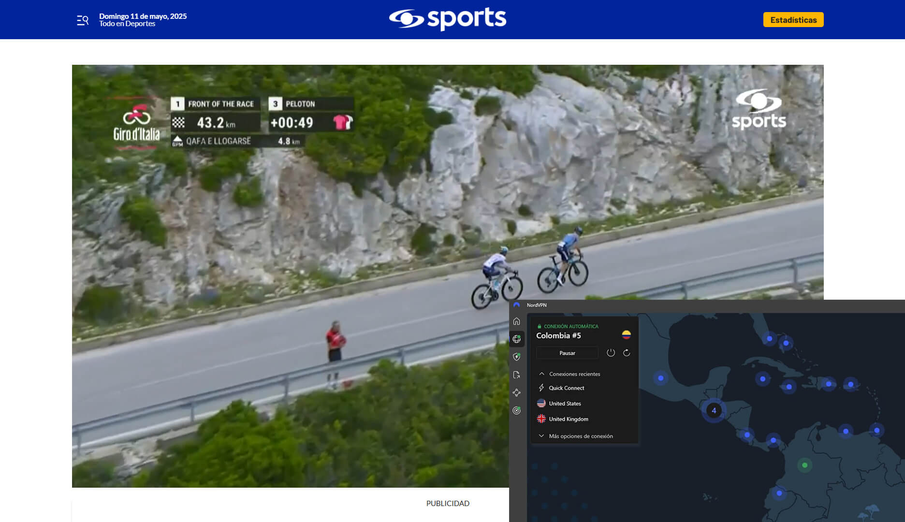
Task: Expand Más opciones de conexión
Action: point(575,436)
